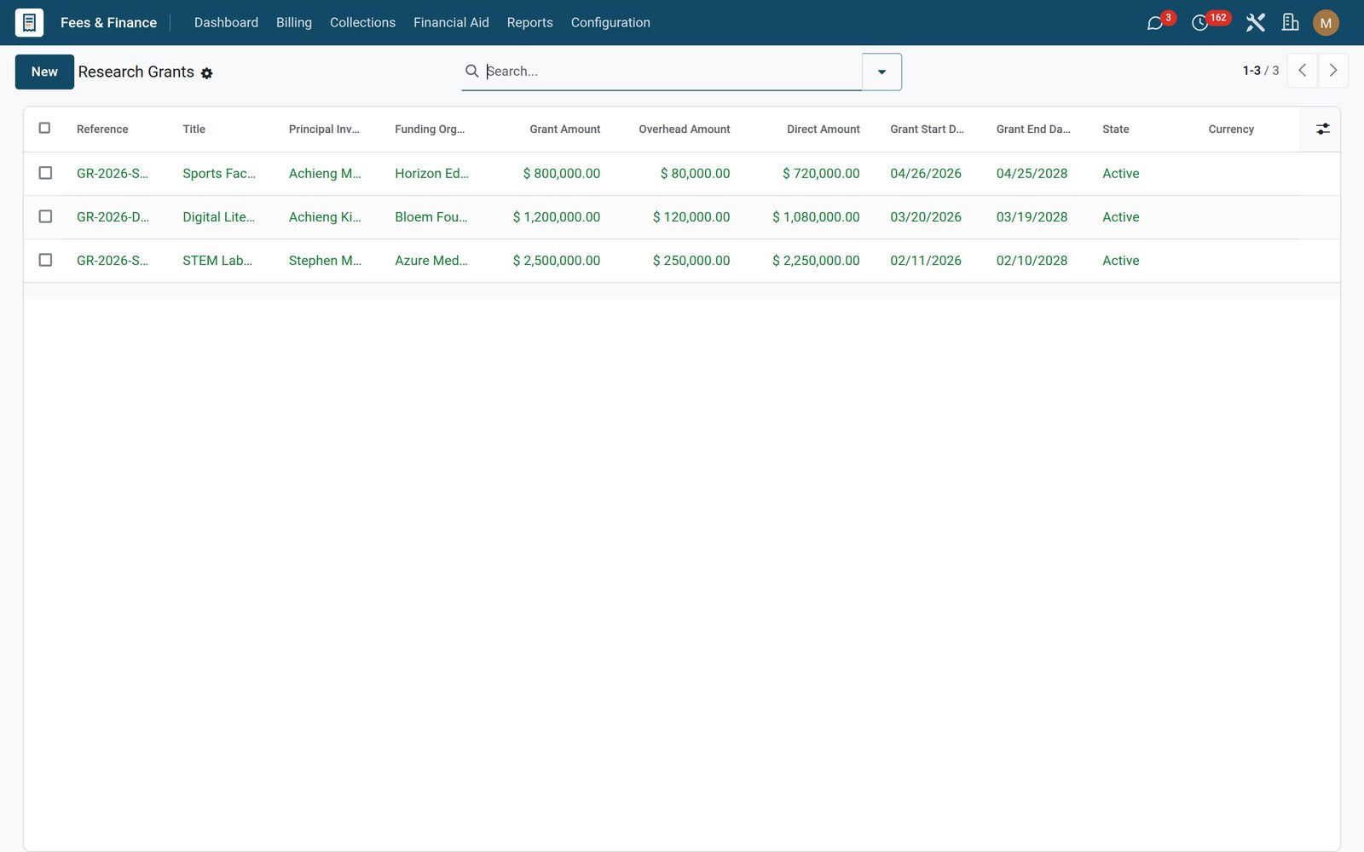Open the Research Grants gear actions menu
The height and width of the screenshot is (852, 1364).
click(206, 73)
